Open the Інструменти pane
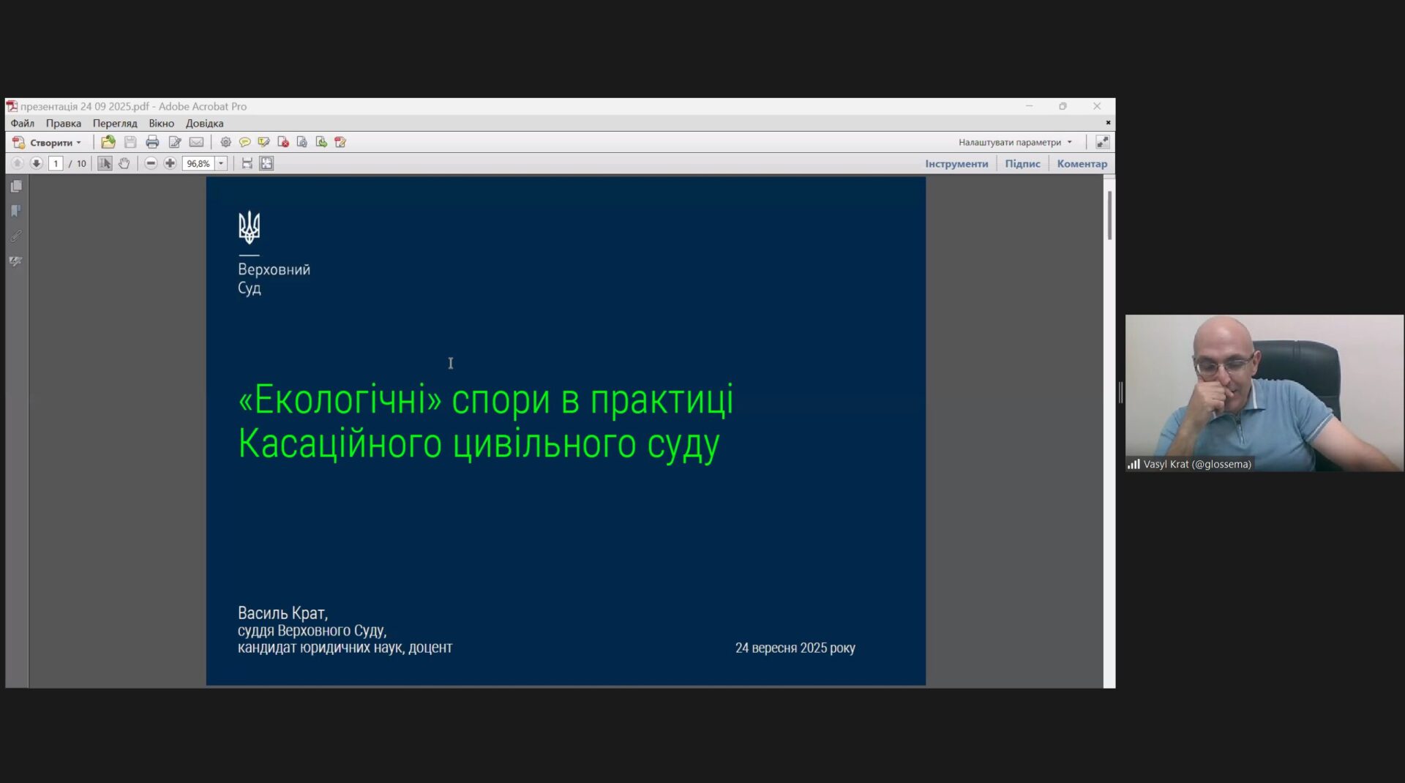Screen dimensions: 1405x783 pyautogui.click(x=956, y=163)
